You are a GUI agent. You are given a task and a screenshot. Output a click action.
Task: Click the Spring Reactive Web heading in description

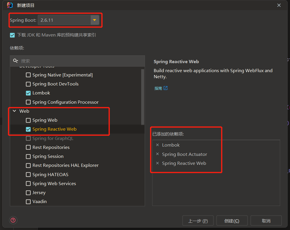[x=176, y=62]
